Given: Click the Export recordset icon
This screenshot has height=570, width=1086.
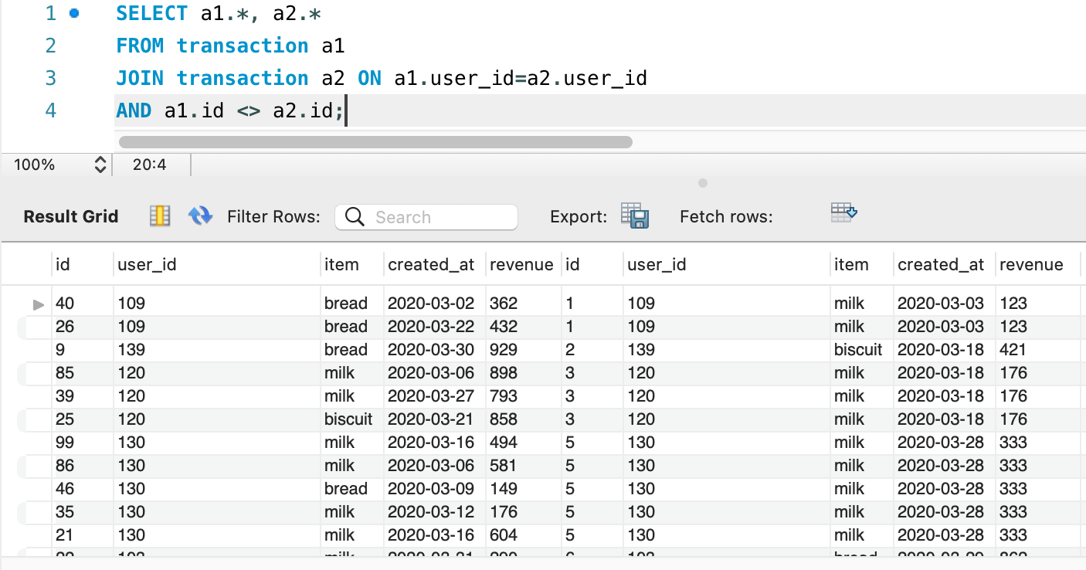Looking at the screenshot, I should coord(635,216).
